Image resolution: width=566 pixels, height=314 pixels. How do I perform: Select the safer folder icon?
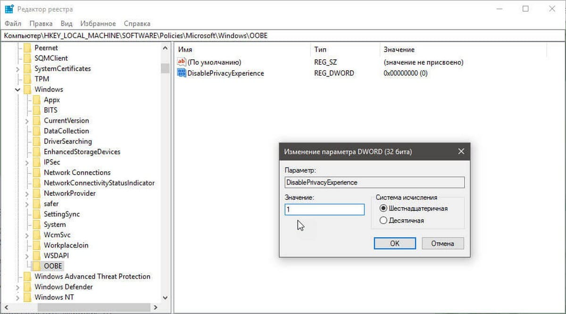click(37, 204)
